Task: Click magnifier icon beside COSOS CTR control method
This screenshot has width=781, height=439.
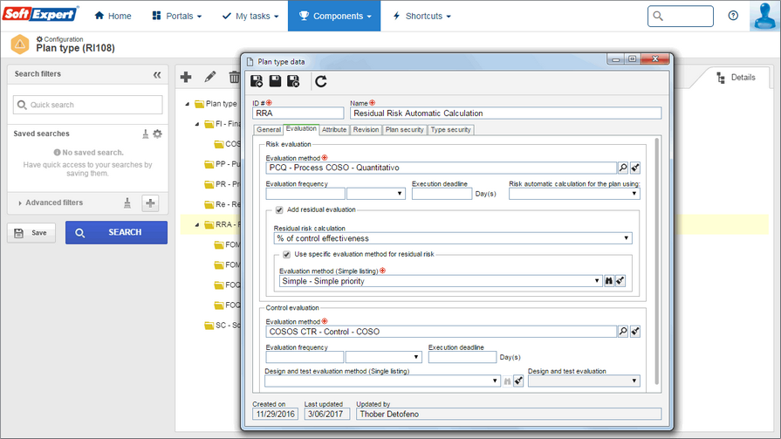Action: (622, 332)
